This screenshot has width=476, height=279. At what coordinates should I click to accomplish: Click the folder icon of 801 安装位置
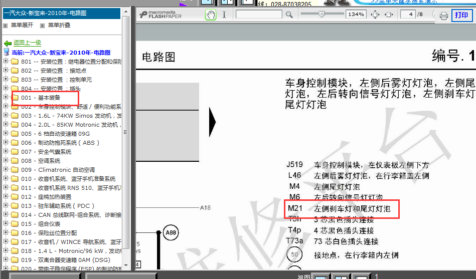15,62
